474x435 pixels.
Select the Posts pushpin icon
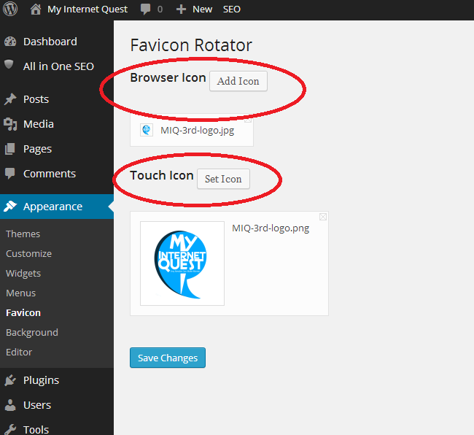click(x=10, y=99)
